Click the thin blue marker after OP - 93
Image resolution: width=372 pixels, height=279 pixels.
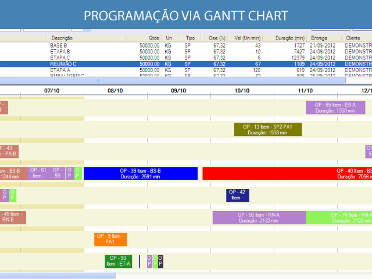[x=139, y=262]
